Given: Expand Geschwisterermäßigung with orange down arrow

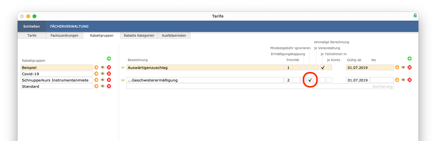Looking at the screenshot, I should pyautogui.click(x=397, y=80).
